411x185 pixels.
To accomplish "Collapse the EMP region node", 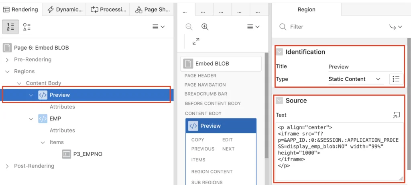I will (x=31, y=119).
